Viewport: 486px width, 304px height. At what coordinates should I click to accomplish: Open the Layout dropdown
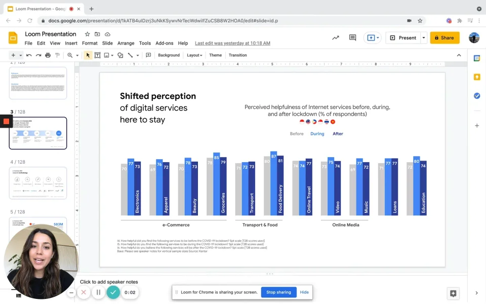pyautogui.click(x=194, y=55)
